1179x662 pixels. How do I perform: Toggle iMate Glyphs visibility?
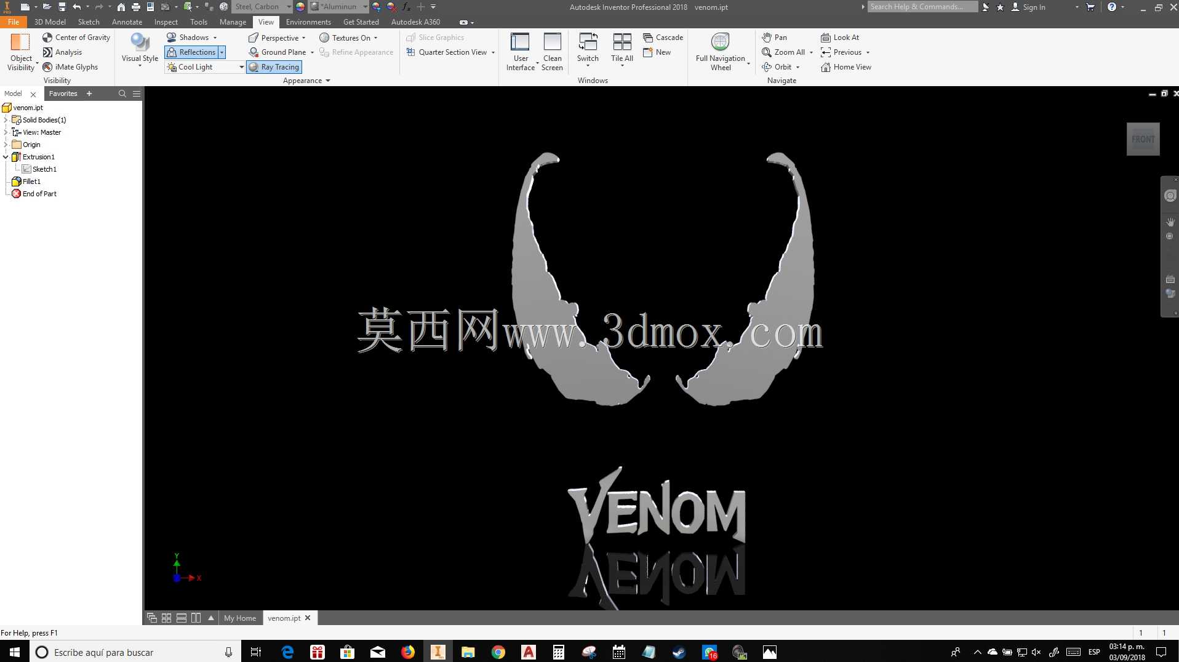[70, 67]
